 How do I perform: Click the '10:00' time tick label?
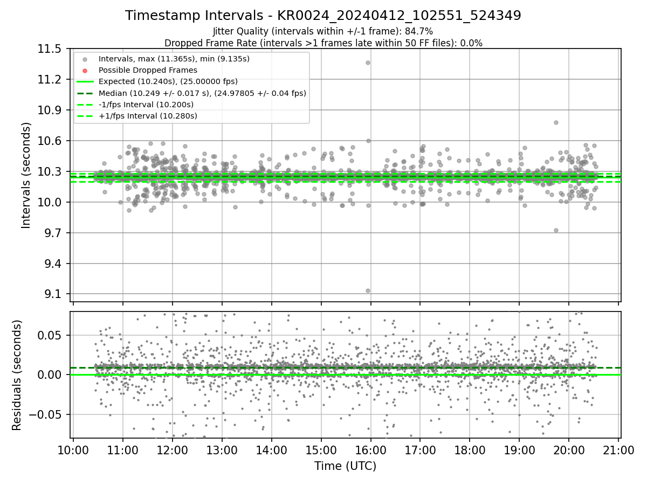pos(73,449)
